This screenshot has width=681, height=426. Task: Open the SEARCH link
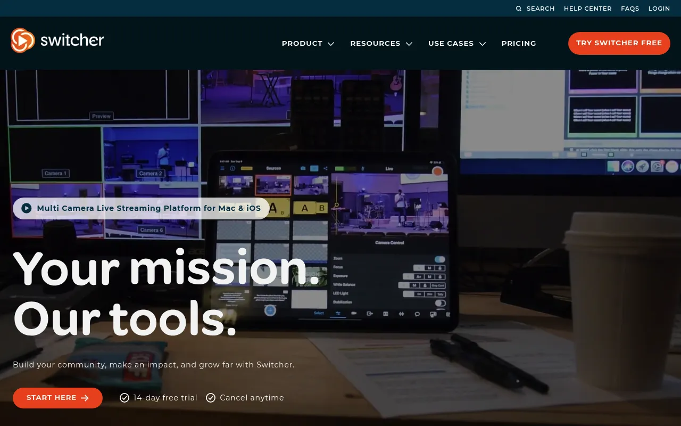(x=541, y=9)
